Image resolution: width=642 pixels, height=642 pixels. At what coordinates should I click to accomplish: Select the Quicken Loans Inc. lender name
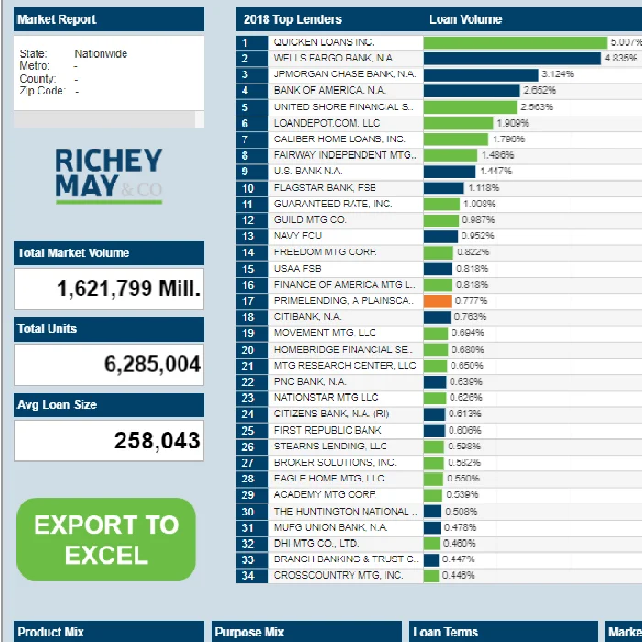pos(323,42)
